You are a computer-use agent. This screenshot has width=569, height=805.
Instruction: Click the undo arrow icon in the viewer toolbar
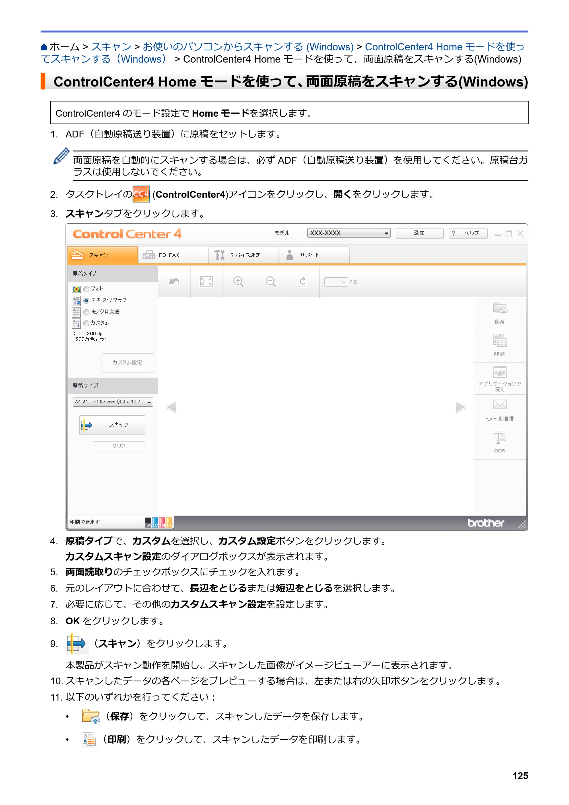[x=174, y=281]
